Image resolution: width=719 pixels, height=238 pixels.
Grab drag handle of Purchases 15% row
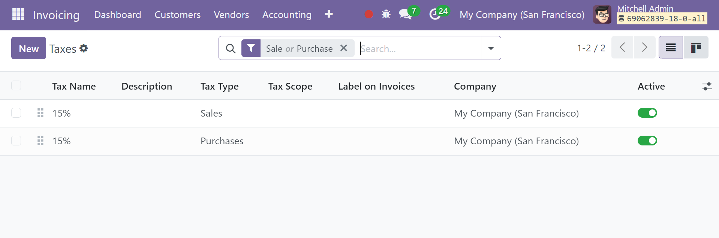(x=40, y=141)
